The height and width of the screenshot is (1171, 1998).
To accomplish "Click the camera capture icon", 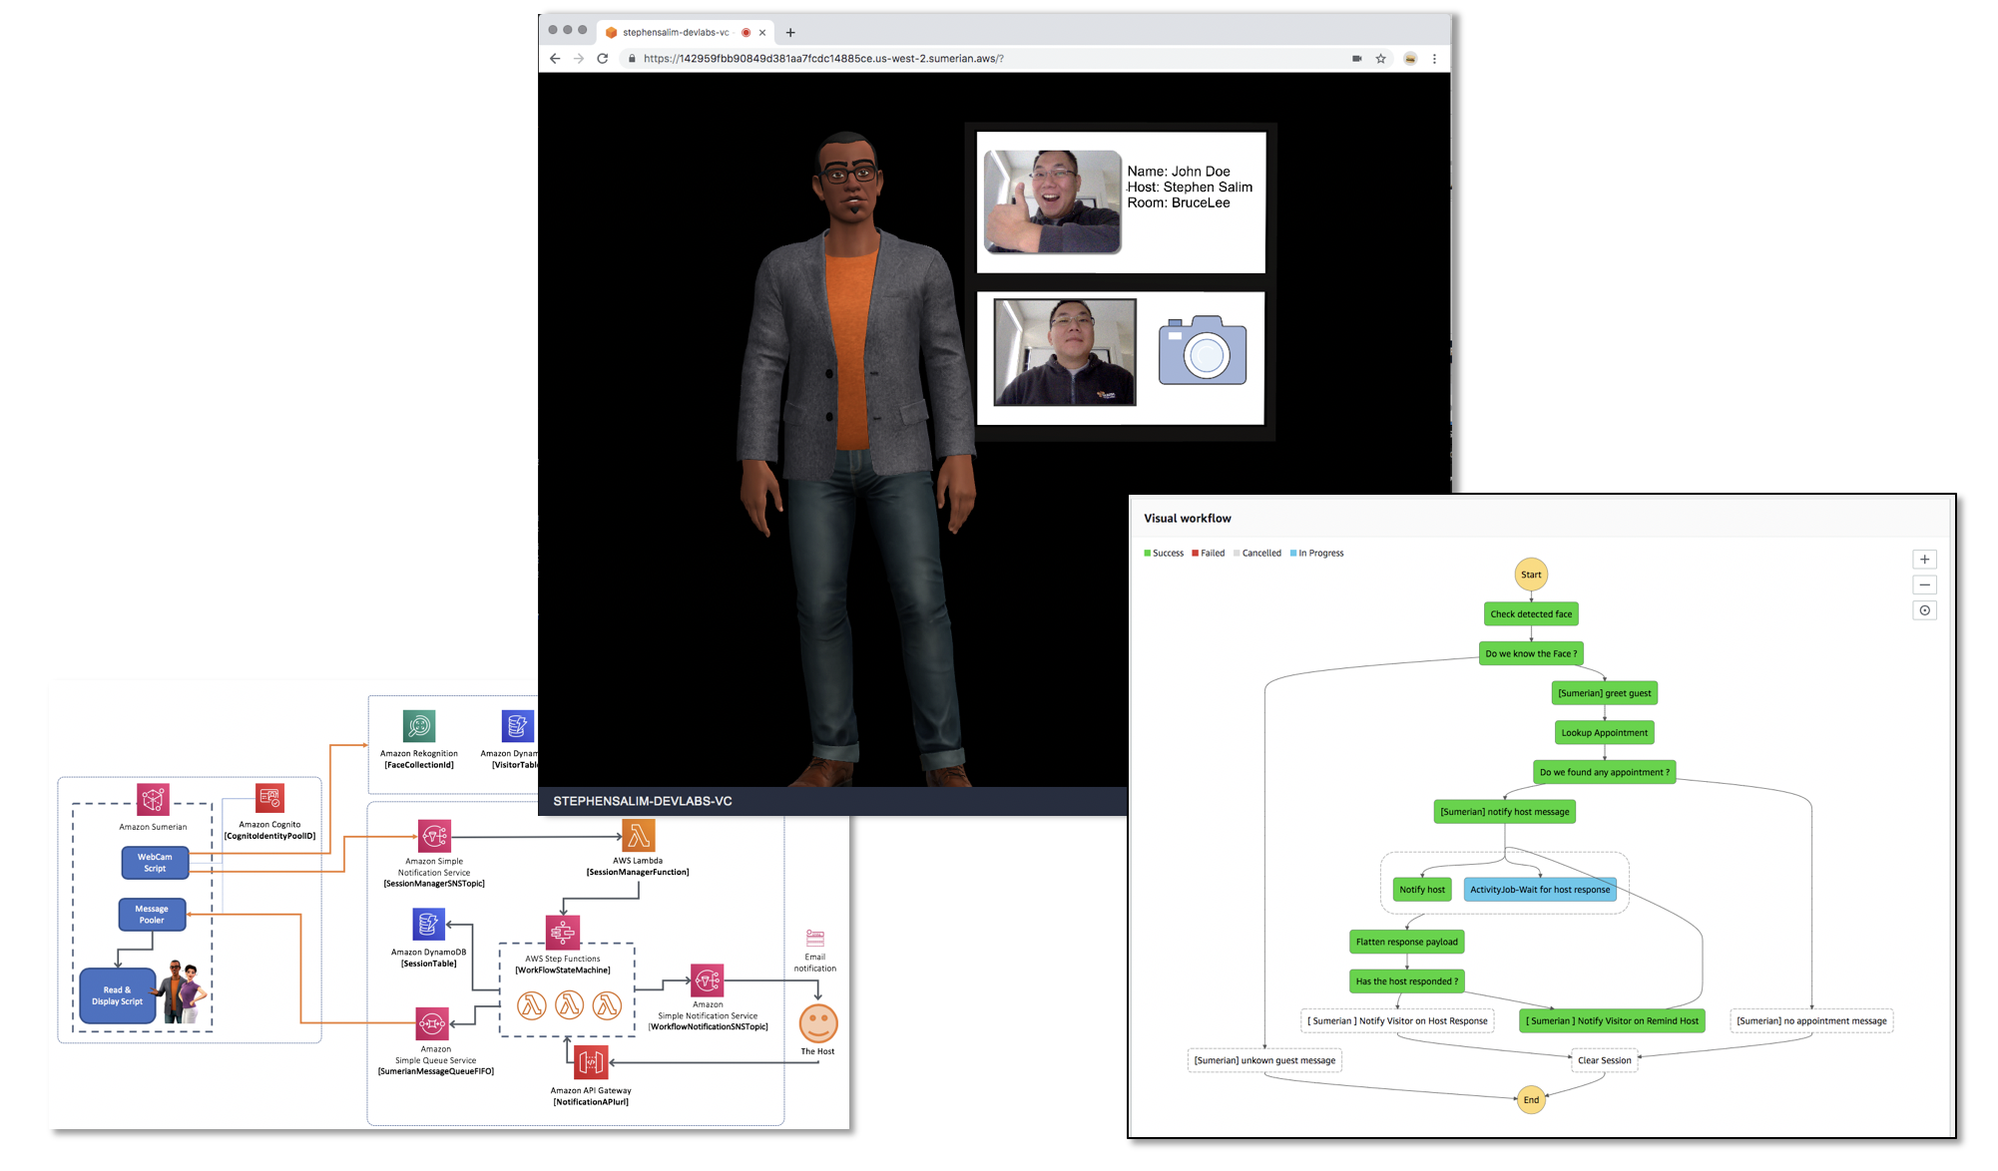I will pos(1202,351).
